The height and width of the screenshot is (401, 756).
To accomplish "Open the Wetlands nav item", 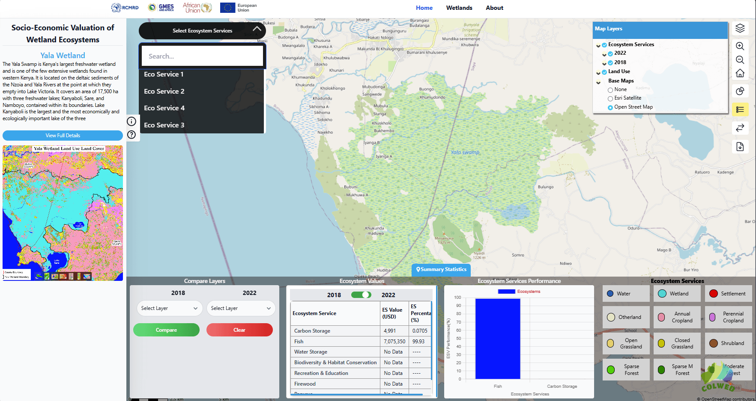I will click(459, 8).
